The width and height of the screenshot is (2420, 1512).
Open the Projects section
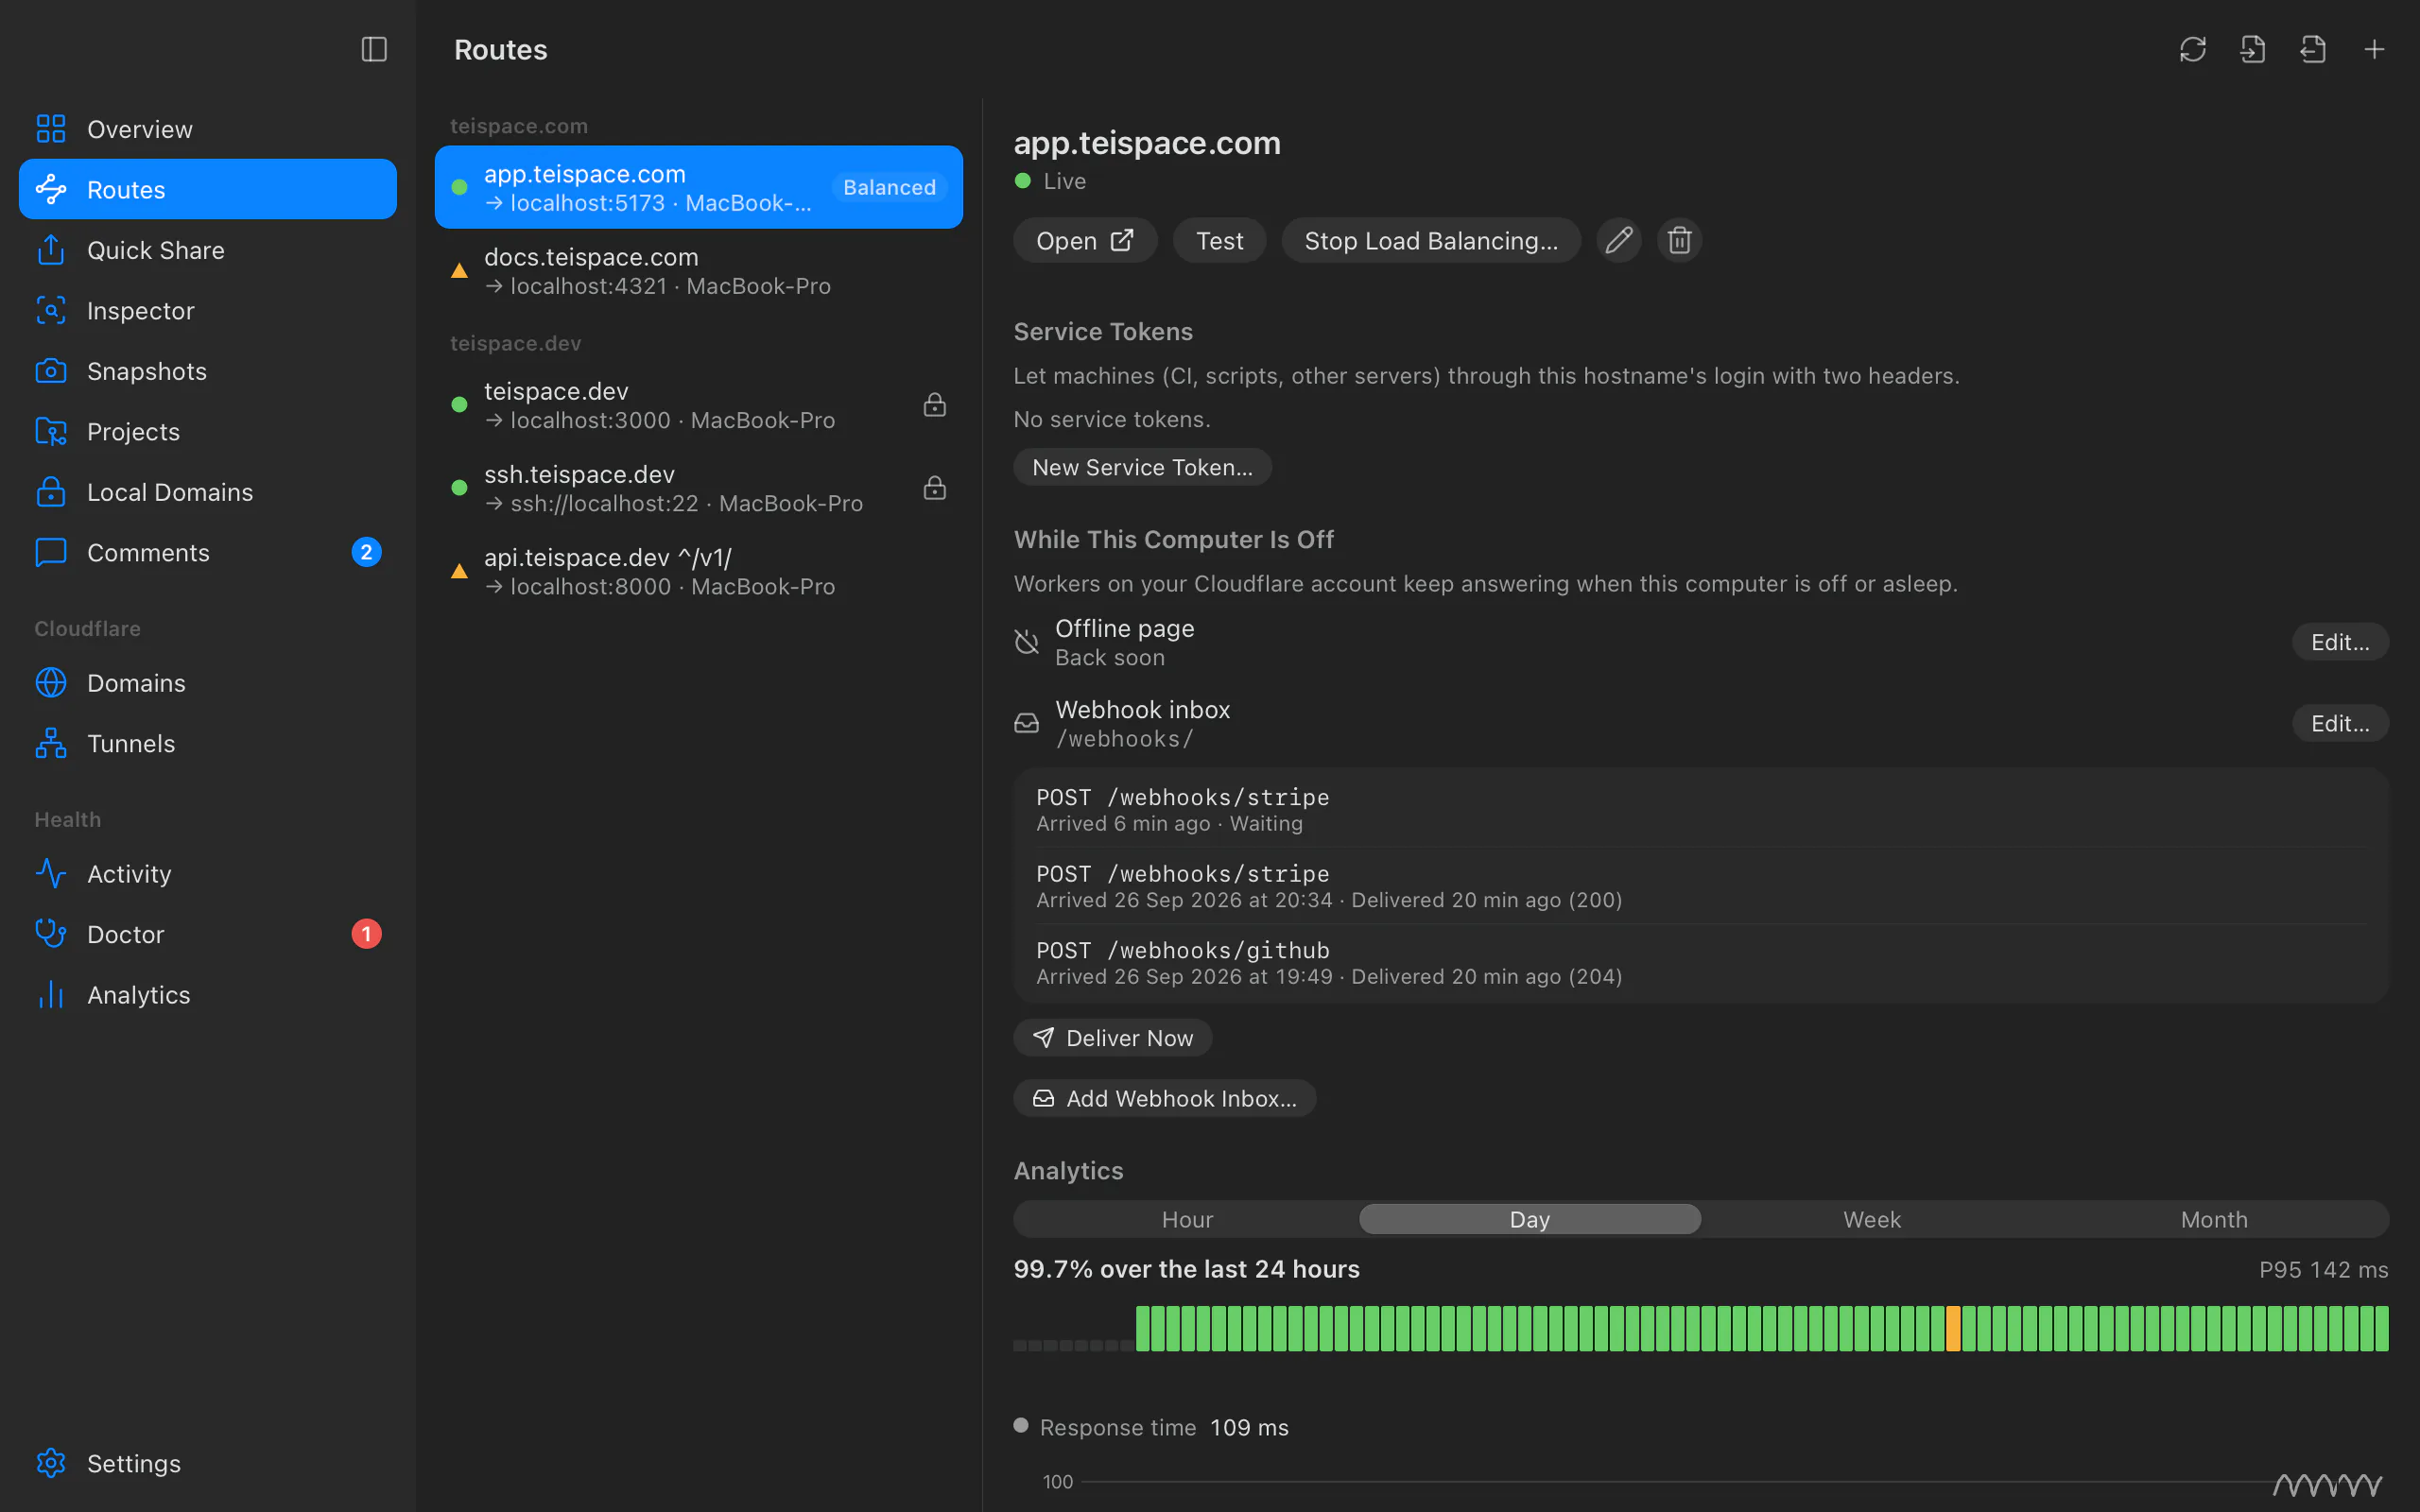tap(208, 431)
